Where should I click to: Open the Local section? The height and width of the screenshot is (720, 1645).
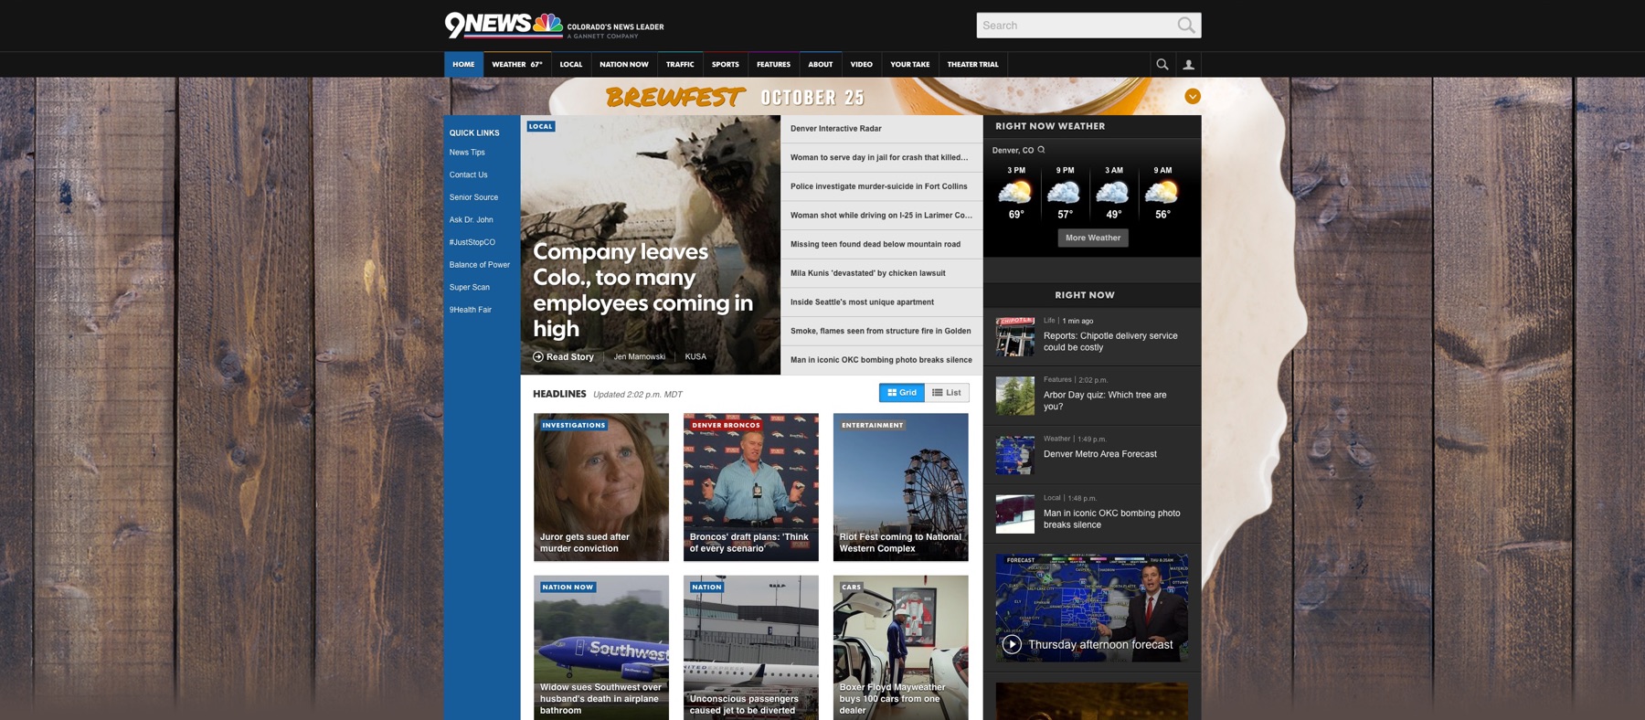(x=571, y=64)
